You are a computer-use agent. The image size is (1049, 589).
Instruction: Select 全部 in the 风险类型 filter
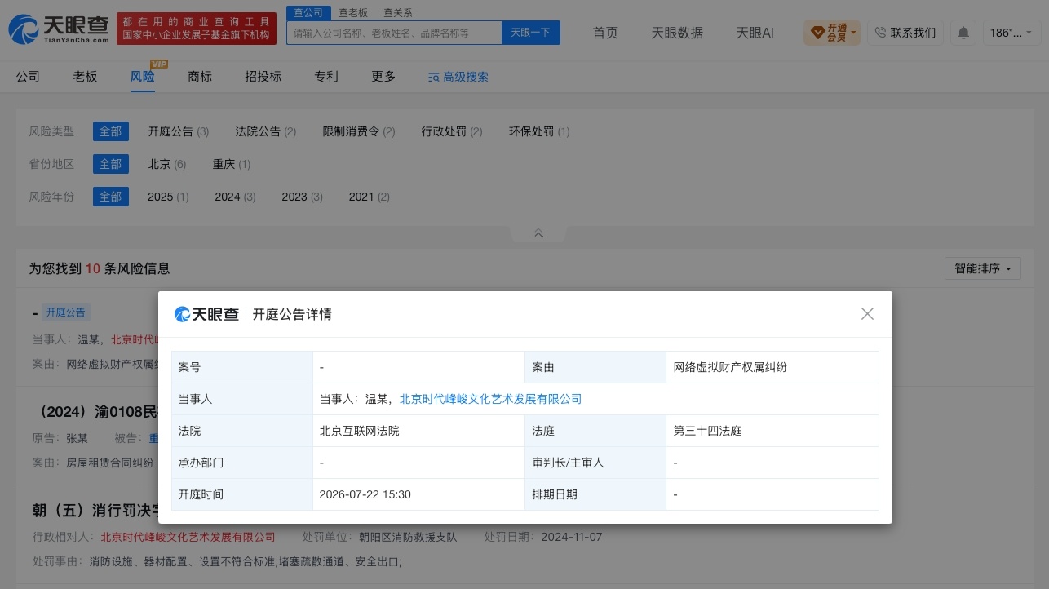111,131
